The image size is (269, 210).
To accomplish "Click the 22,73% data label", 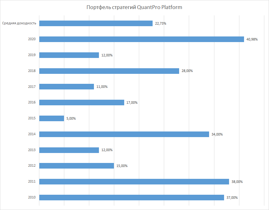I will tap(161, 23).
